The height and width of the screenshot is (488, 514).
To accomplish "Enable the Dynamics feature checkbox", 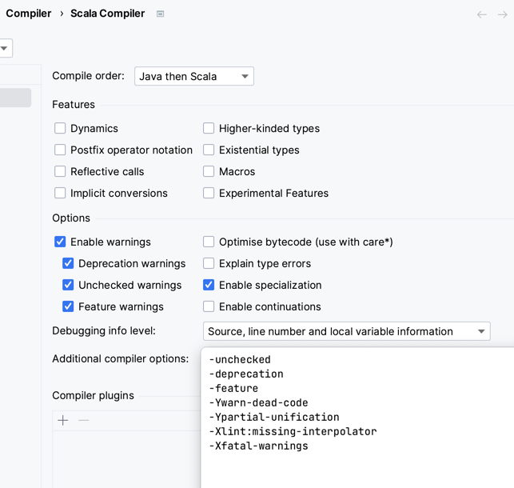I will pos(60,128).
